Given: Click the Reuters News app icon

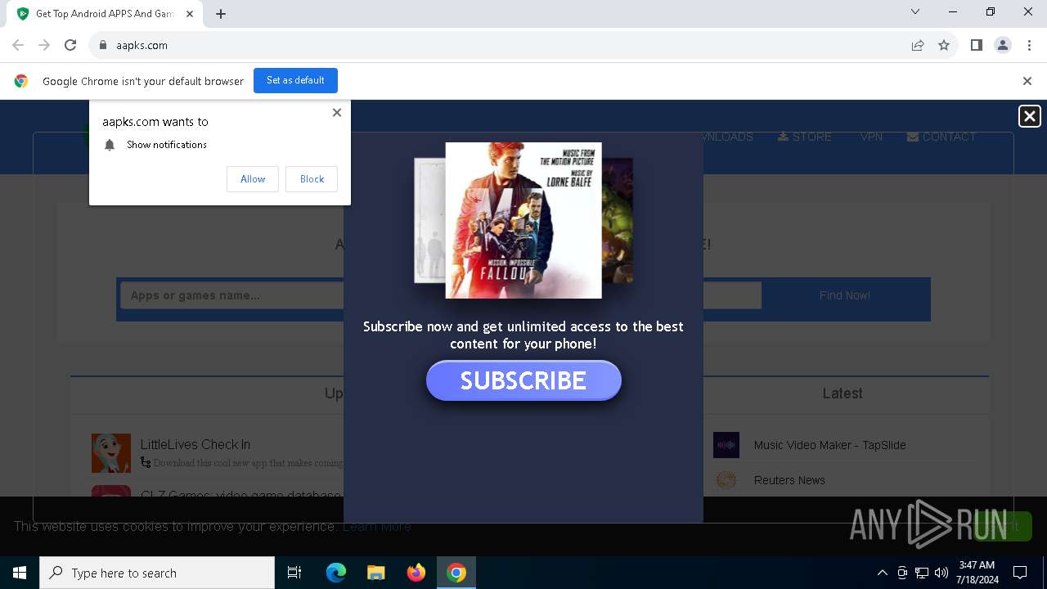Looking at the screenshot, I should tap(726, 480).
